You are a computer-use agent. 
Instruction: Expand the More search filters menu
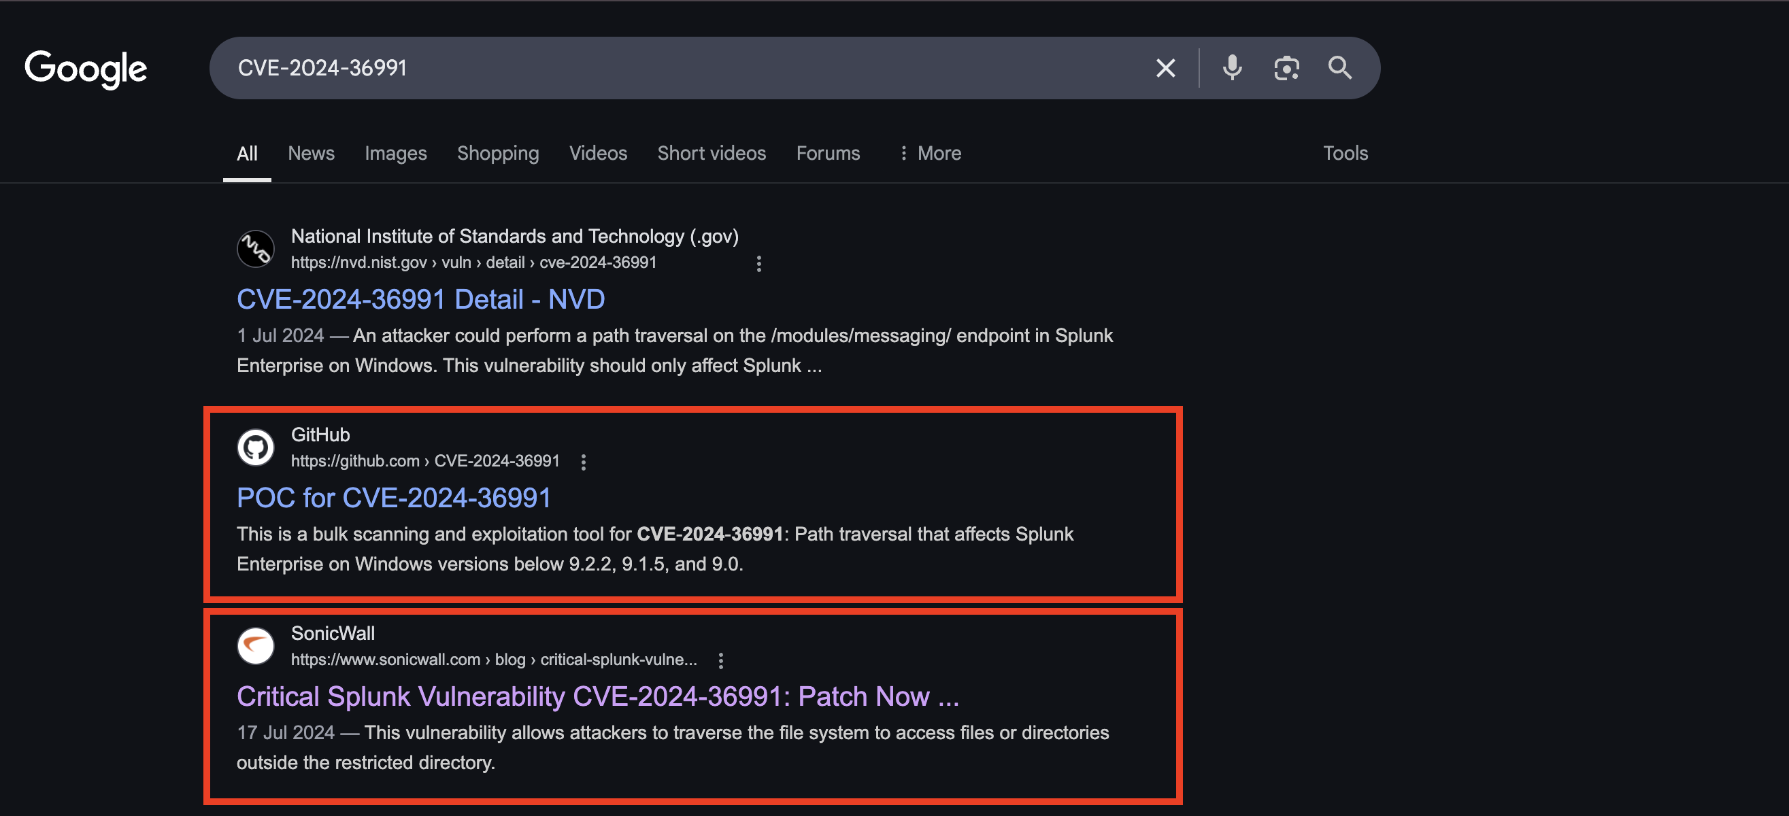coord(929,153)
